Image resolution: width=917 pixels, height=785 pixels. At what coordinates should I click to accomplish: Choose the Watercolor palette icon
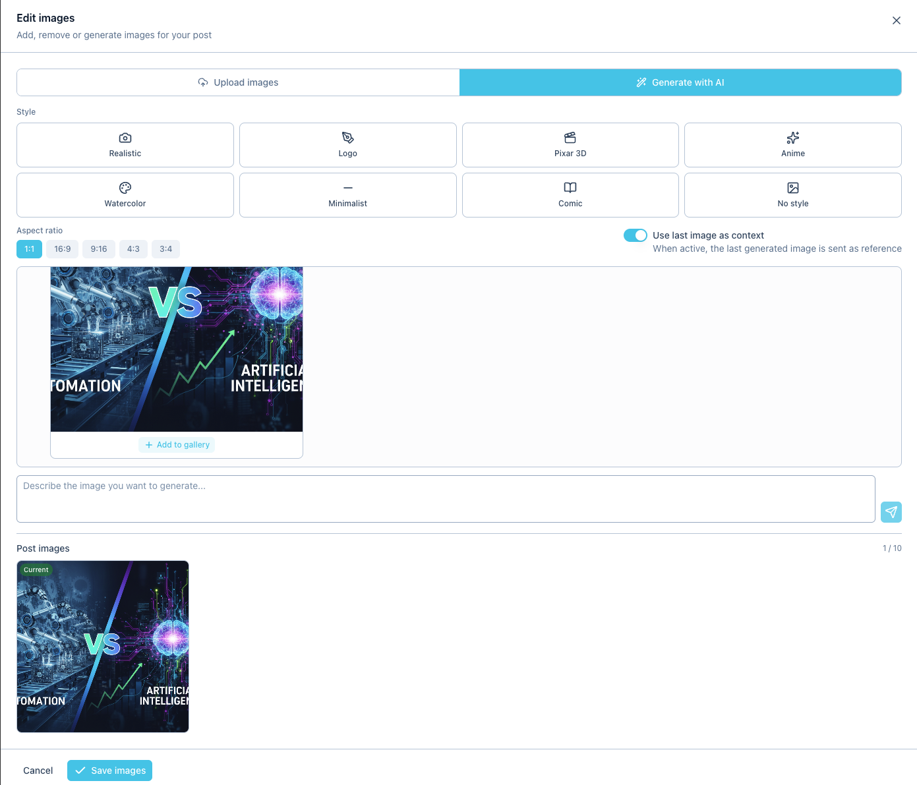click(125, 188)
